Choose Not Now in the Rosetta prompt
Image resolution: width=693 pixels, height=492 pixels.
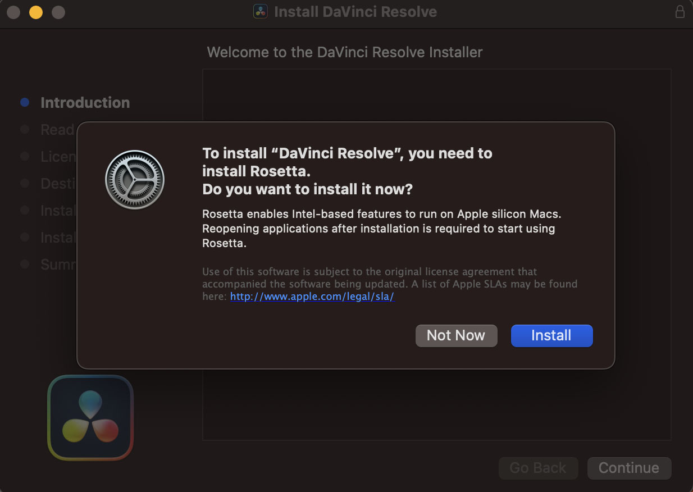coord(456,335)
